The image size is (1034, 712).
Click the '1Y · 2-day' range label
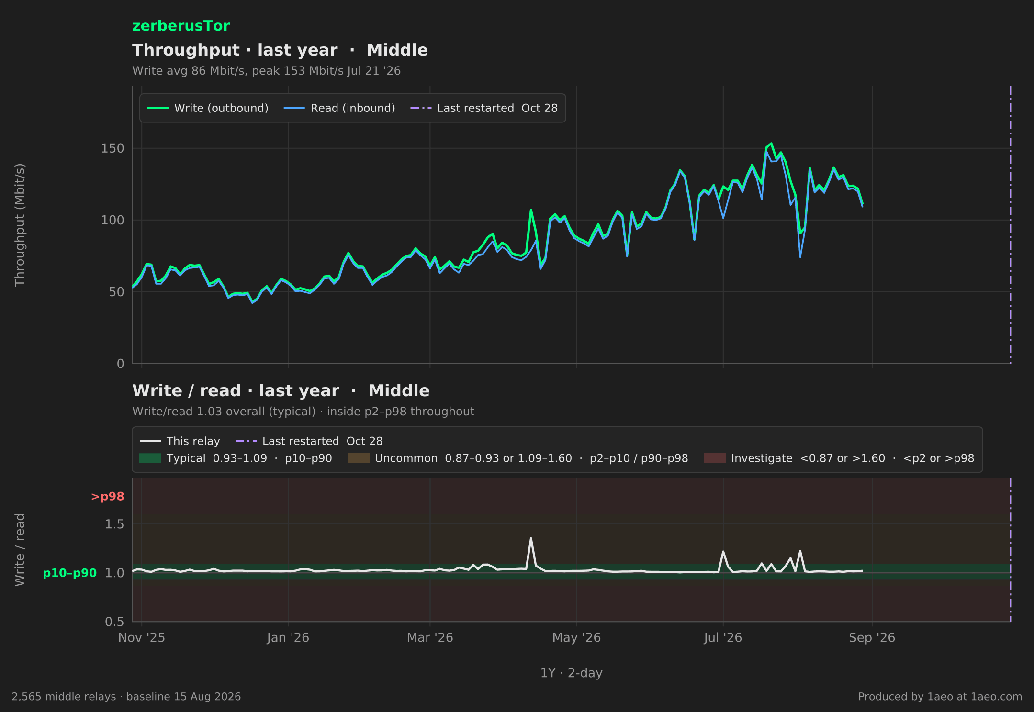(x=572, y=673)
